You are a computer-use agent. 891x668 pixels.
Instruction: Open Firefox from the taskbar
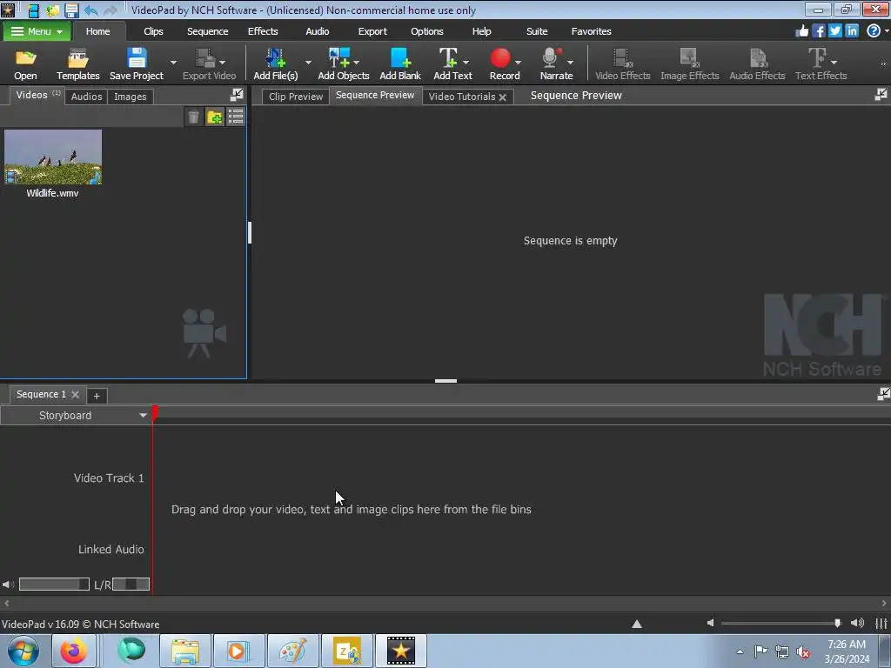(x=74, y=651)
